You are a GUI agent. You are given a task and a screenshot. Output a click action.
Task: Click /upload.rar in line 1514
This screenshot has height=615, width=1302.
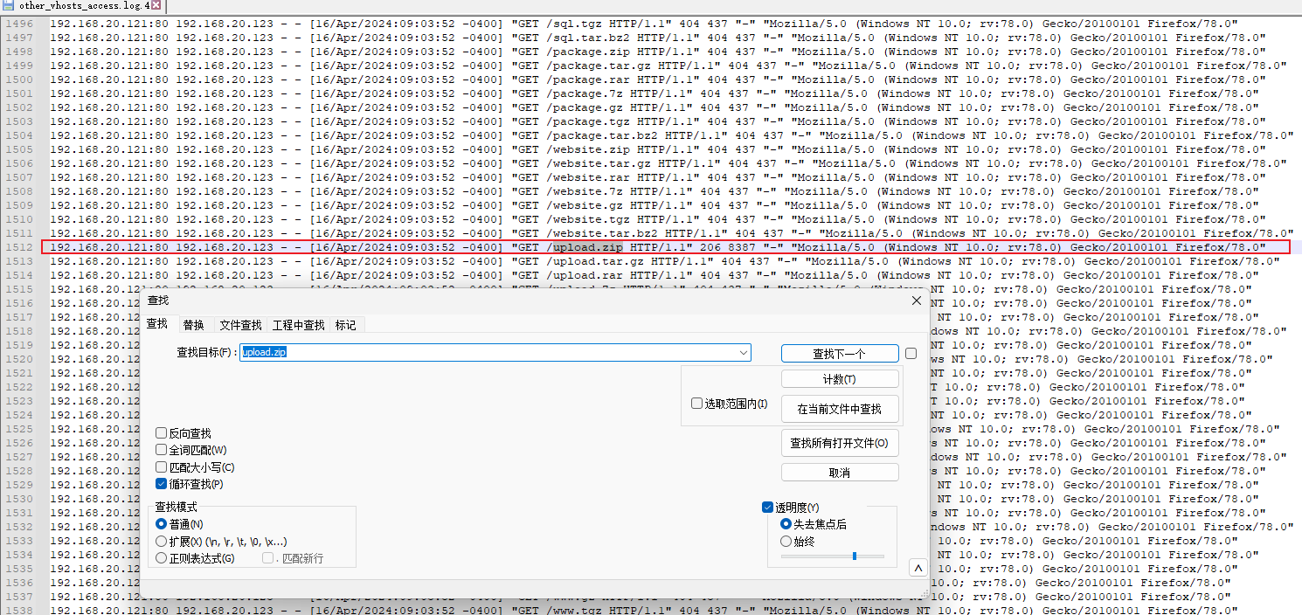[585, 275]
